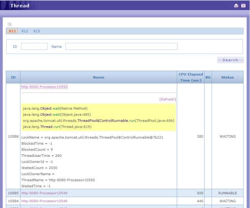The width and height of the screenshot is (250, 208).
Task: Sort by Status column header
Action: 227,77
